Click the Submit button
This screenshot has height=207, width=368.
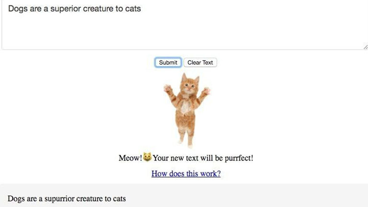pyautogui.click(x=168, y=62)
